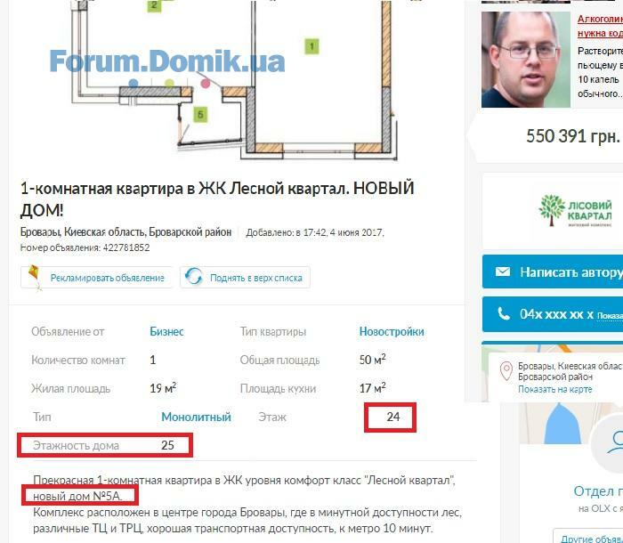The height and width of the screenshot is (543, 623).
Task: Click the Монолитный building type link
Action: (197, 417)
